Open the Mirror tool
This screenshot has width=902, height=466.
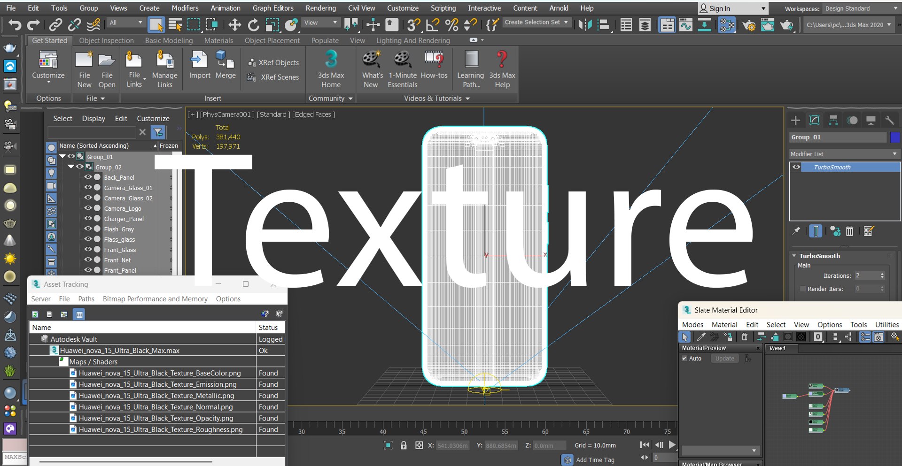coord(585,24)
